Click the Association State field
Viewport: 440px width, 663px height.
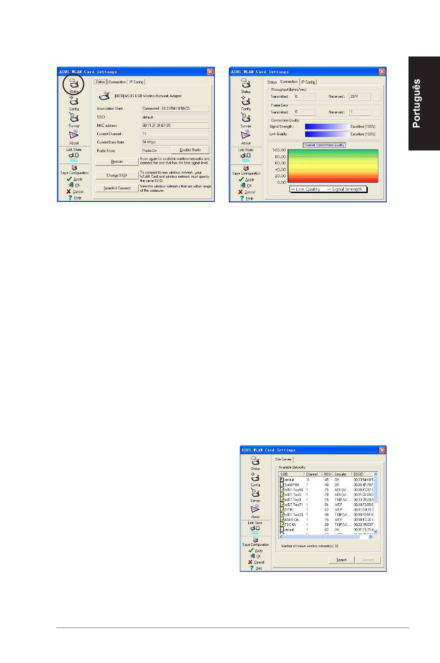(175, 109)
